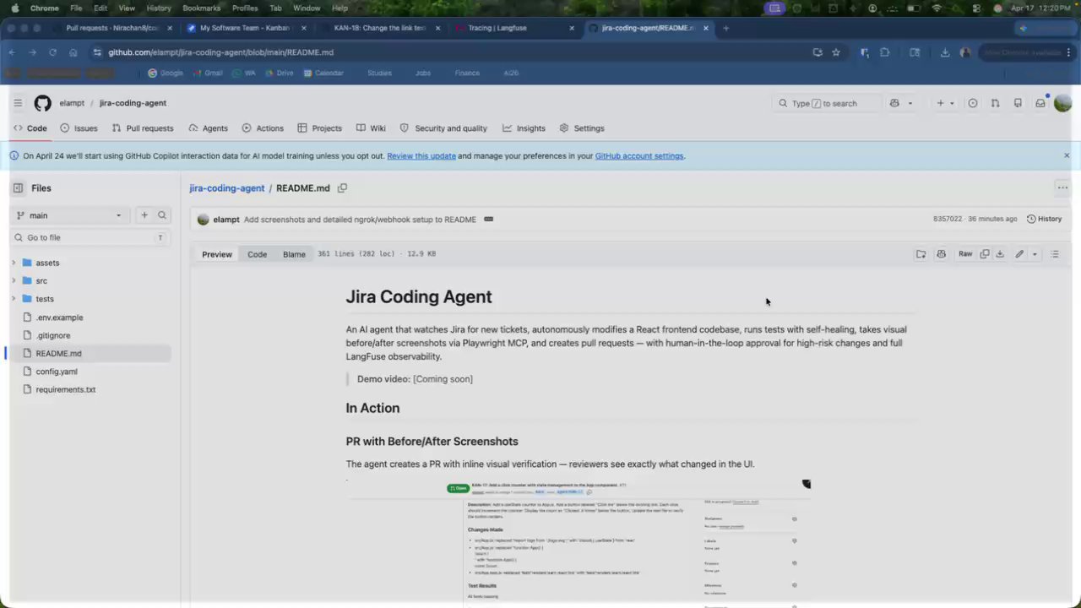Screen dimensions: 1081x608
Task: Open your repositories from the header icon
Action: 1018,103
